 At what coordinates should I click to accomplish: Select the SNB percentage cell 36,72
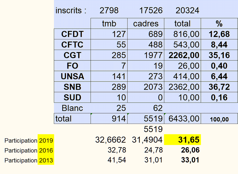pyautogui.click(x=219, y=87)
